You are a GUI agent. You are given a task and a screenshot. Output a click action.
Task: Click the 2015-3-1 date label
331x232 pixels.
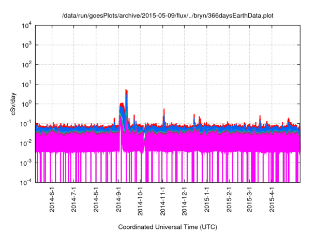pos(249,199)
